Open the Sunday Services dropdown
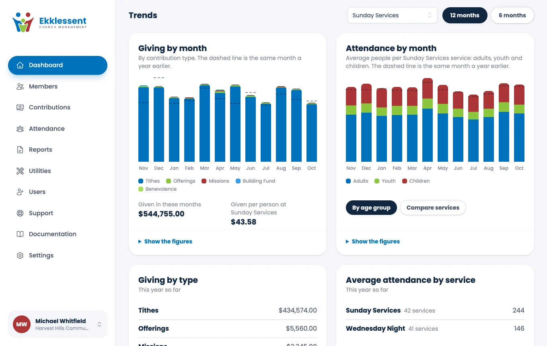547x346 pixels. (x=392, y=15)
